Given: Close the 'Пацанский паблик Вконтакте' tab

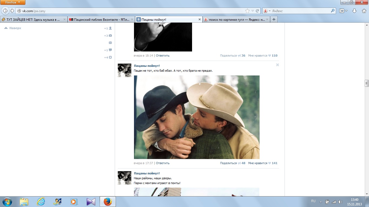Looking at the screenshot, I should tap(132, 19).
